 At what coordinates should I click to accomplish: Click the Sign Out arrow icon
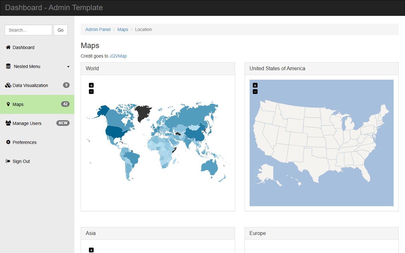[8, 161]
